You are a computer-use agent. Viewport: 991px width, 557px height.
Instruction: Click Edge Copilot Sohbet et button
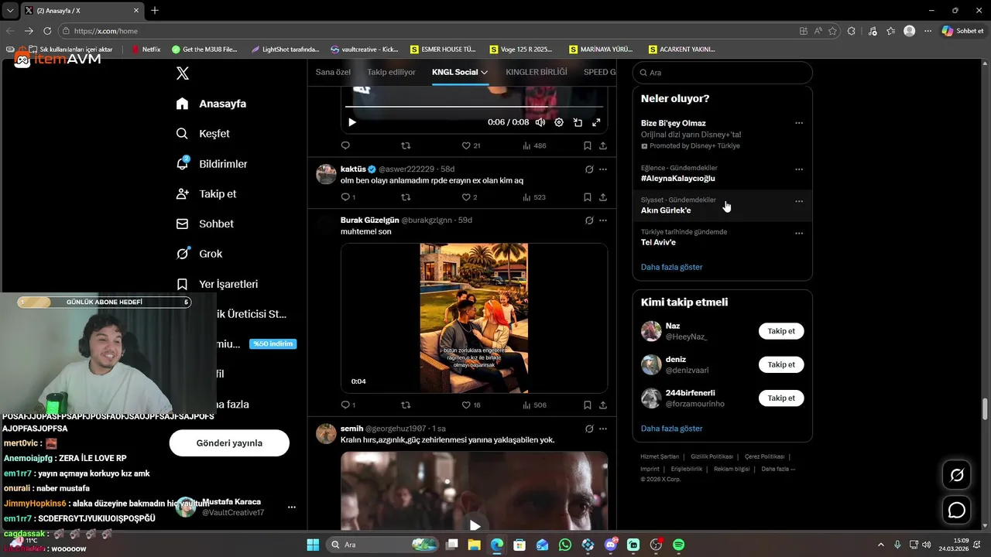(962, 31)
